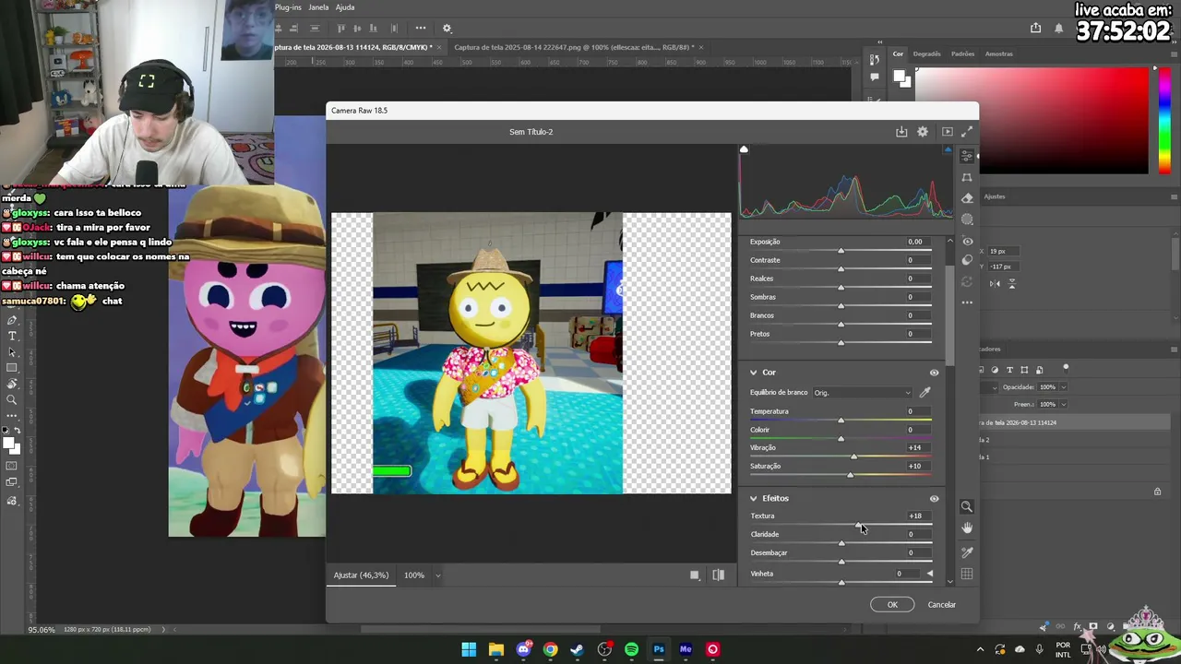Screen dimensions: 1181x664
Task: Click Cancelar in Camera Raw dialog
Action: click(x=942, y=605)
